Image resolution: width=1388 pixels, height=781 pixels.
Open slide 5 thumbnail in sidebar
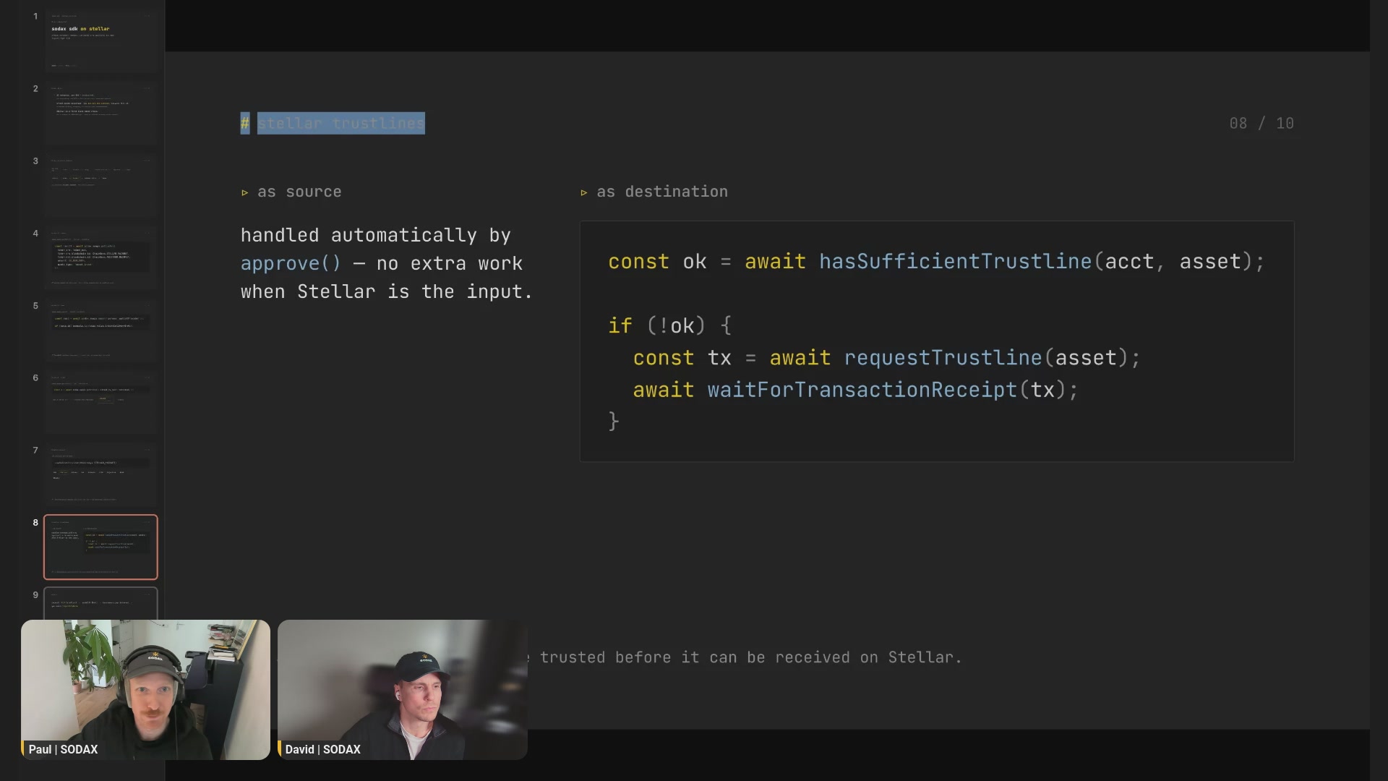click(x=100, y=330)
